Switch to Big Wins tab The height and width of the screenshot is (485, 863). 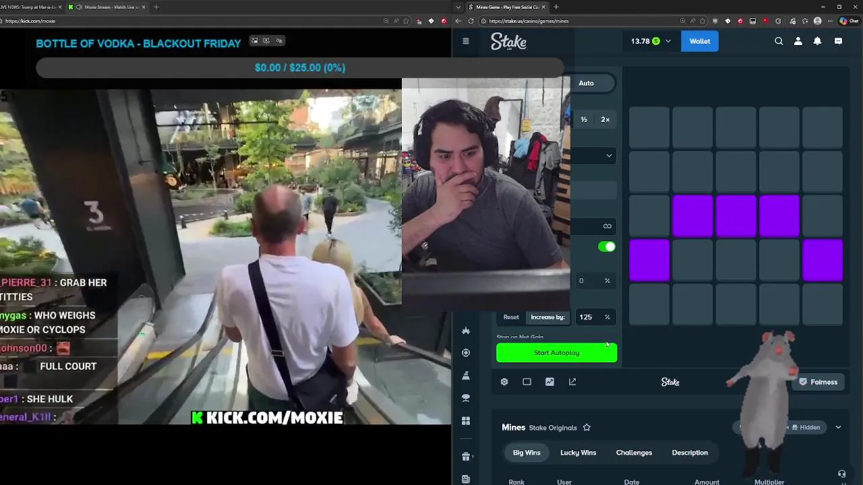[x=527, y=453]
